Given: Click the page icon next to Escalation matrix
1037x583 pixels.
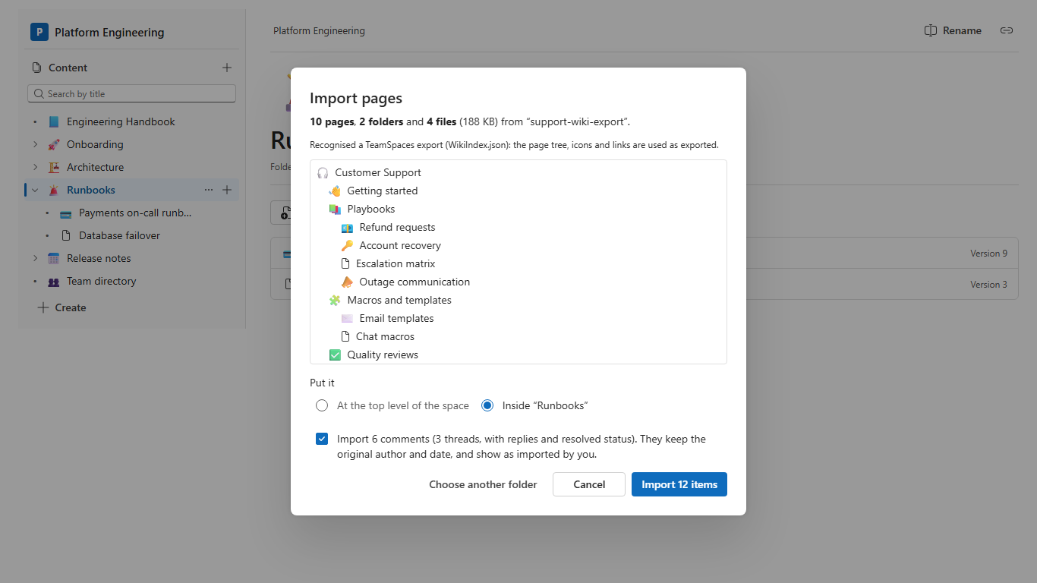Looking at the screenshot, I should [x=346, y=263].
